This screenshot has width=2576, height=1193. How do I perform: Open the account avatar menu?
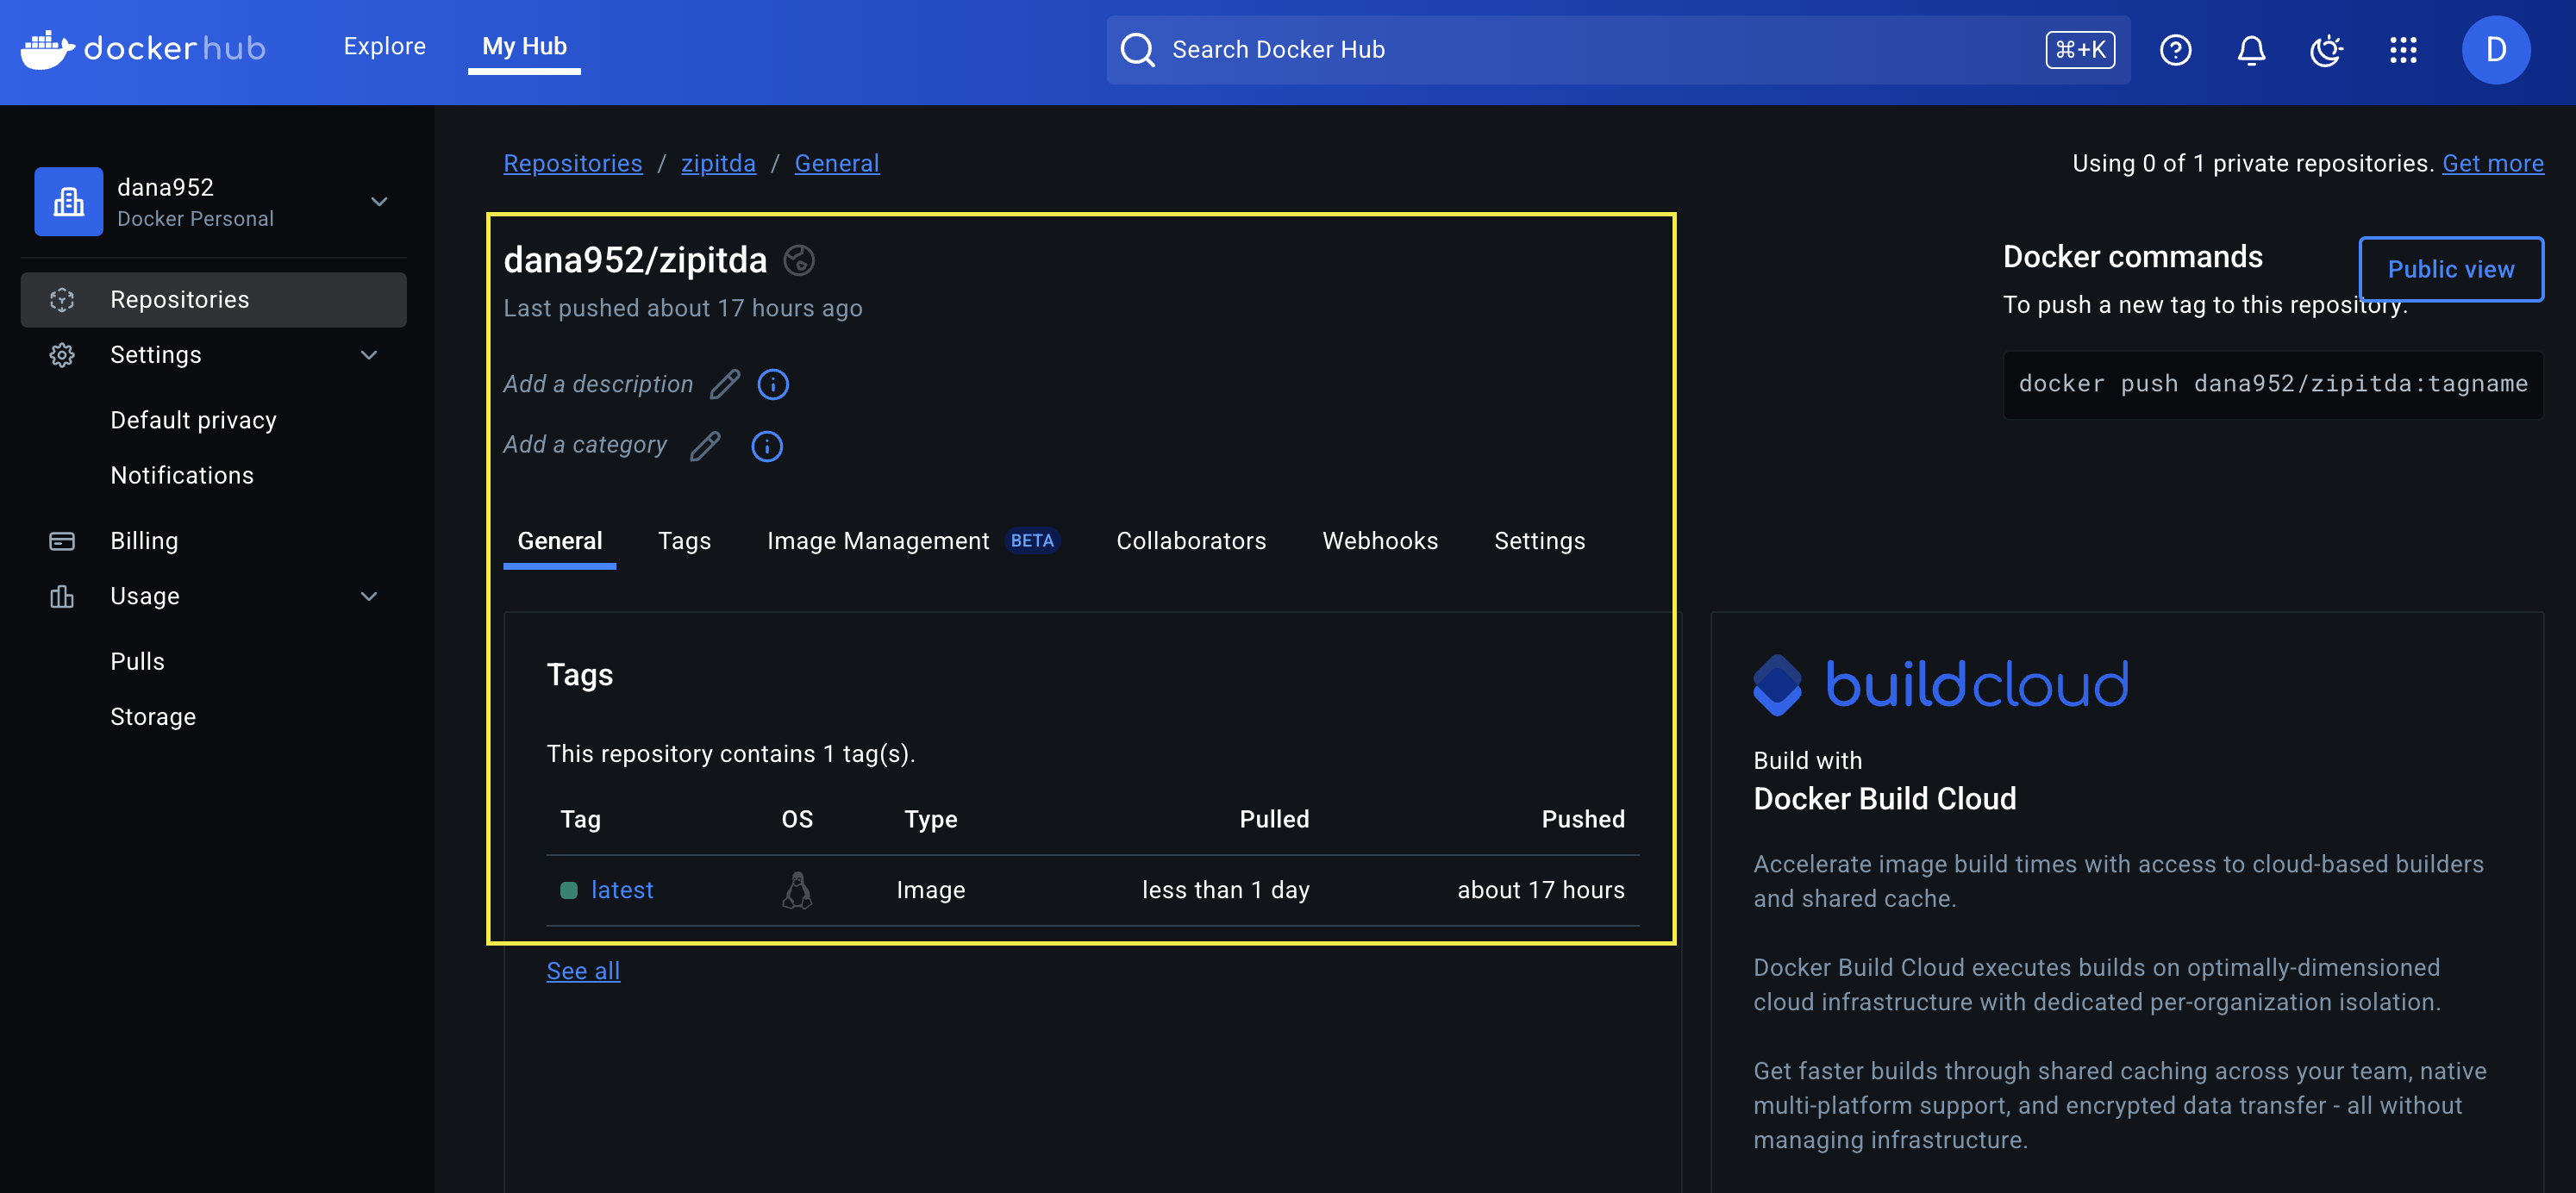click(2495, 49)
